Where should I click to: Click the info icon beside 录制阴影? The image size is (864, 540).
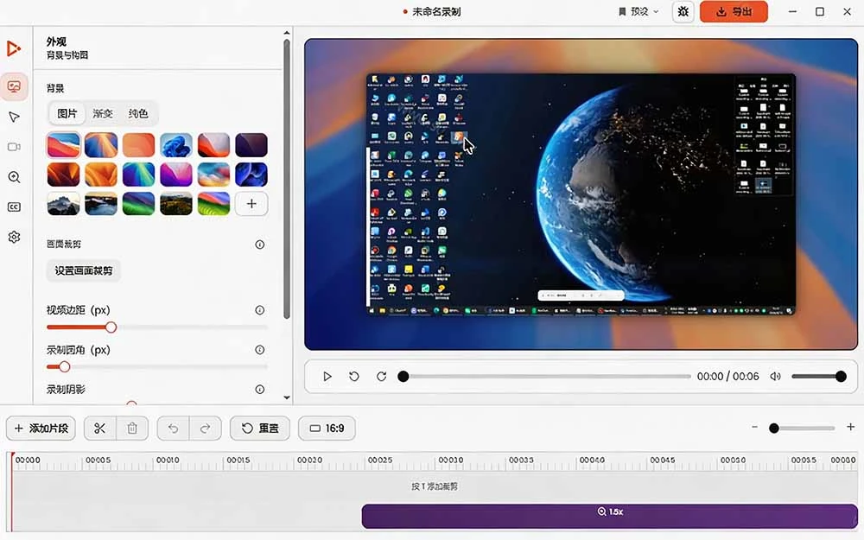click(259, 390)
